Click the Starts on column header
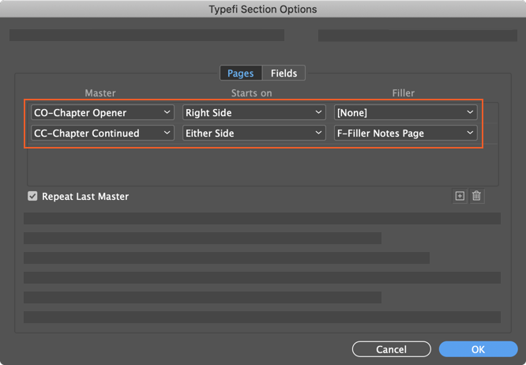The image size is (526, 365). [x=252, y=93]
